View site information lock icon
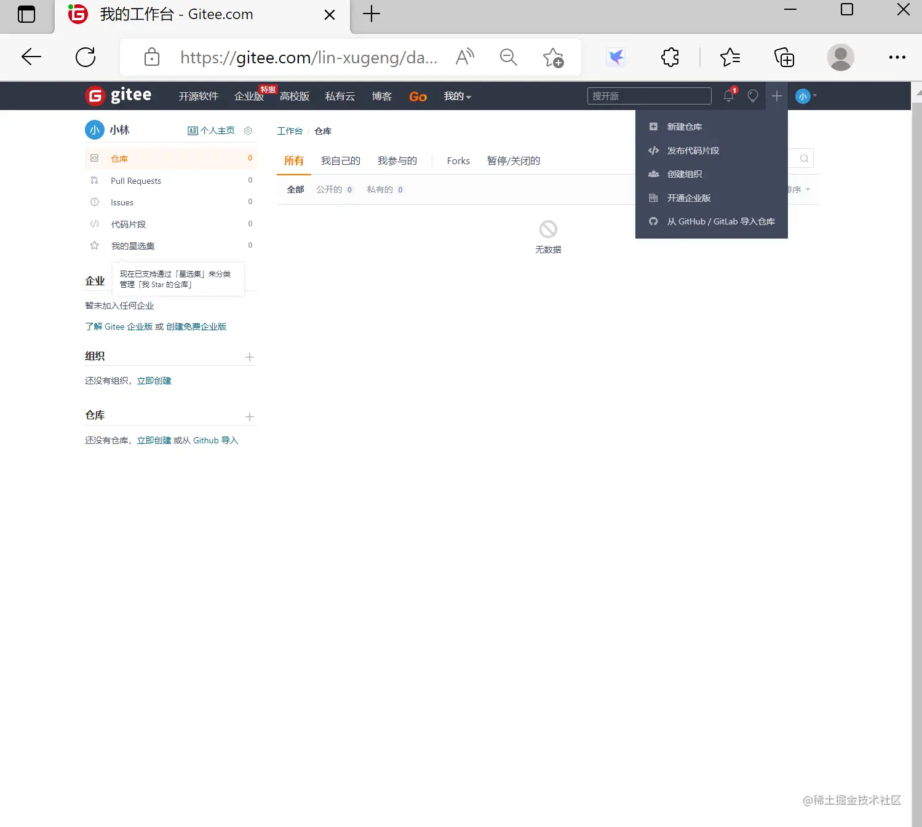This screenshot has height=827, width=922. pos(152,57)
